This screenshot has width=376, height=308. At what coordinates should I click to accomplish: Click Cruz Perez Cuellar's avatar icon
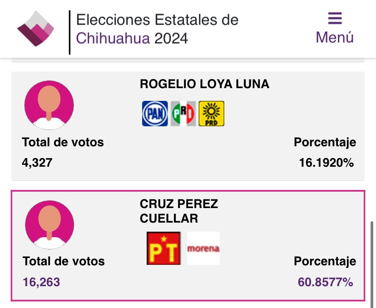point(49,224)
